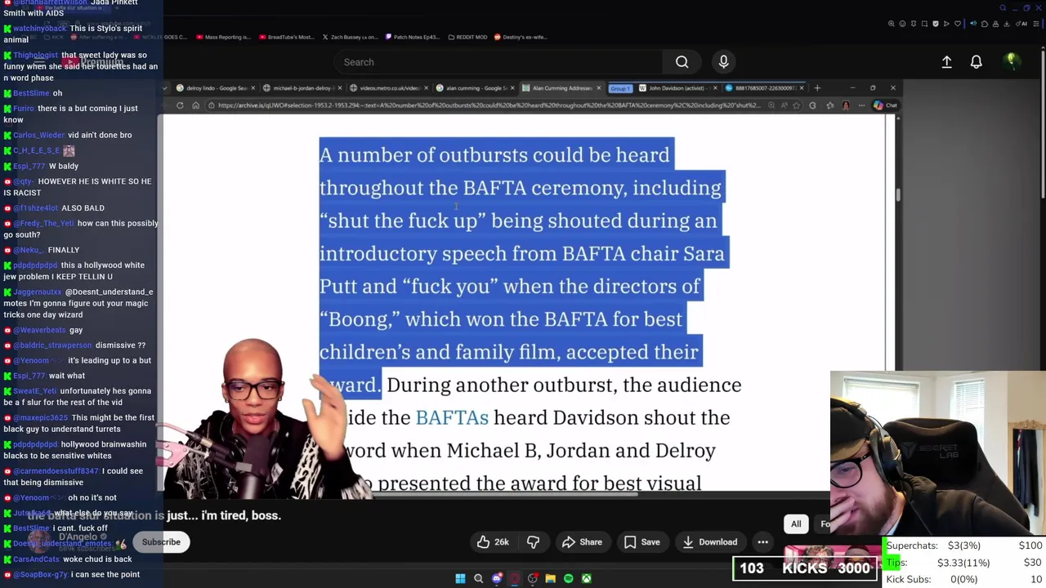Open the YouTube upload icon

[x=946, y=62]
